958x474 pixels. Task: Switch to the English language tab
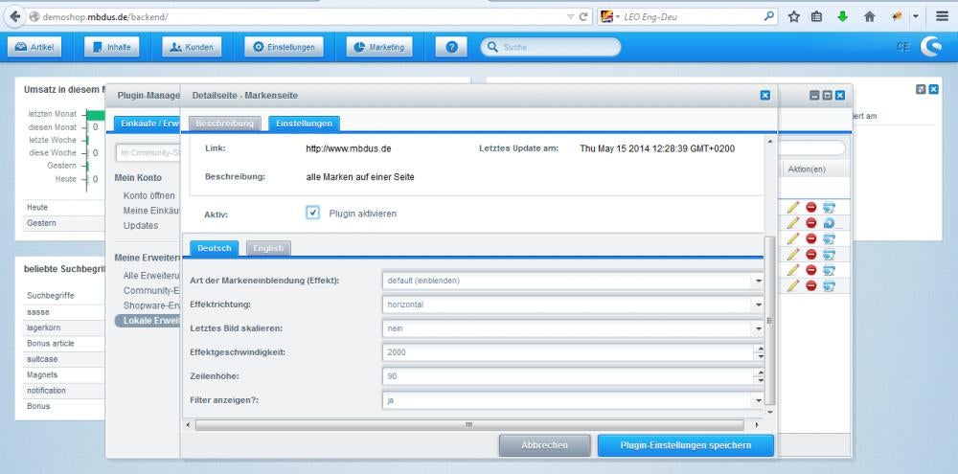(268, 248)
